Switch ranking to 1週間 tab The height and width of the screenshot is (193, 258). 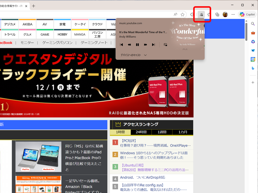162,132
